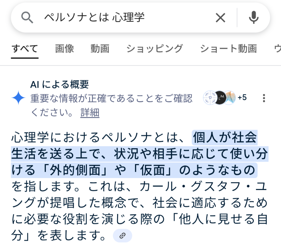Open the three-dot menu for AI overview
This screenshot has height=248, width=281.
click(264, 98)
